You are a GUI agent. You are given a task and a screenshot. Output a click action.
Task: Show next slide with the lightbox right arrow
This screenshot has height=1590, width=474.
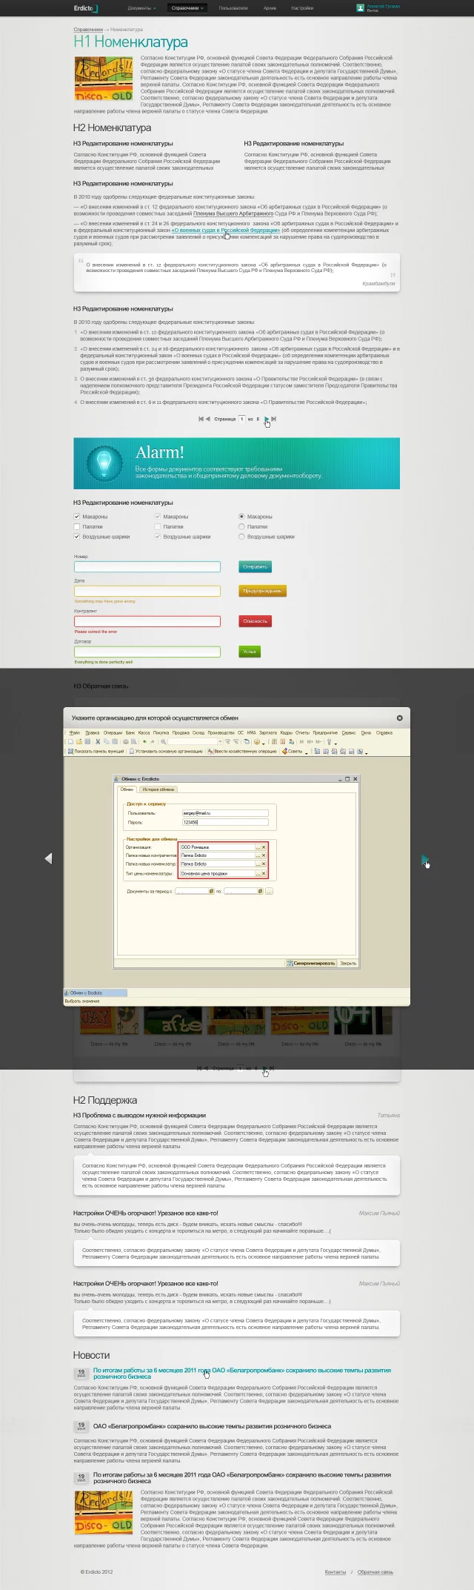[x=424, y=858]
